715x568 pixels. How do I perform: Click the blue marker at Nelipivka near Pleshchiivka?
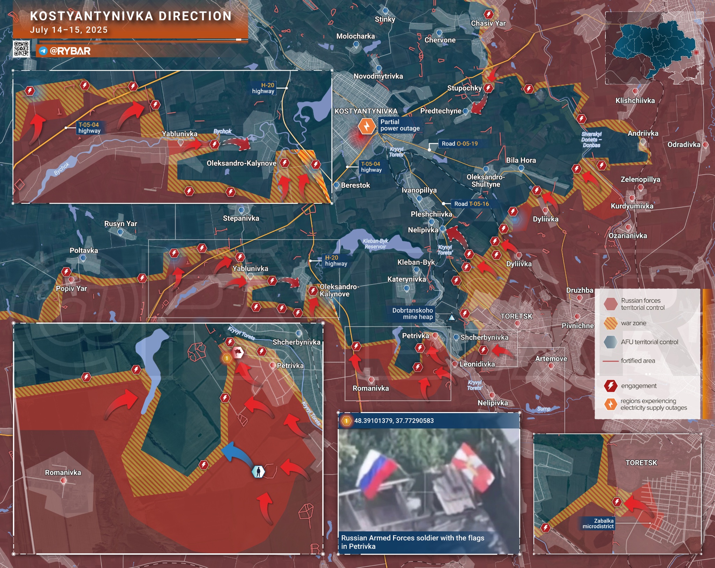point(443,229)
